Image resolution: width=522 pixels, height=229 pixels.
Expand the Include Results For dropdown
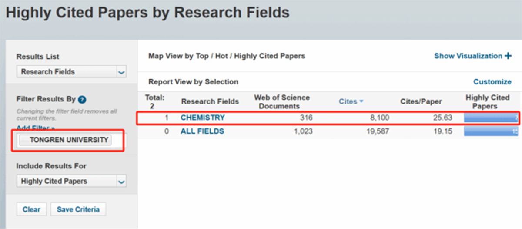click(71, 182)
